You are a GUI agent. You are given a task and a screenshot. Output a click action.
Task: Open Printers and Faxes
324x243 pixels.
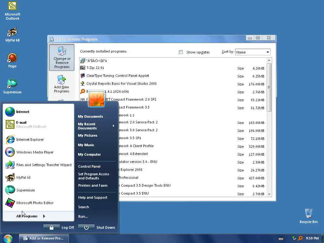[x=96, y=185]
